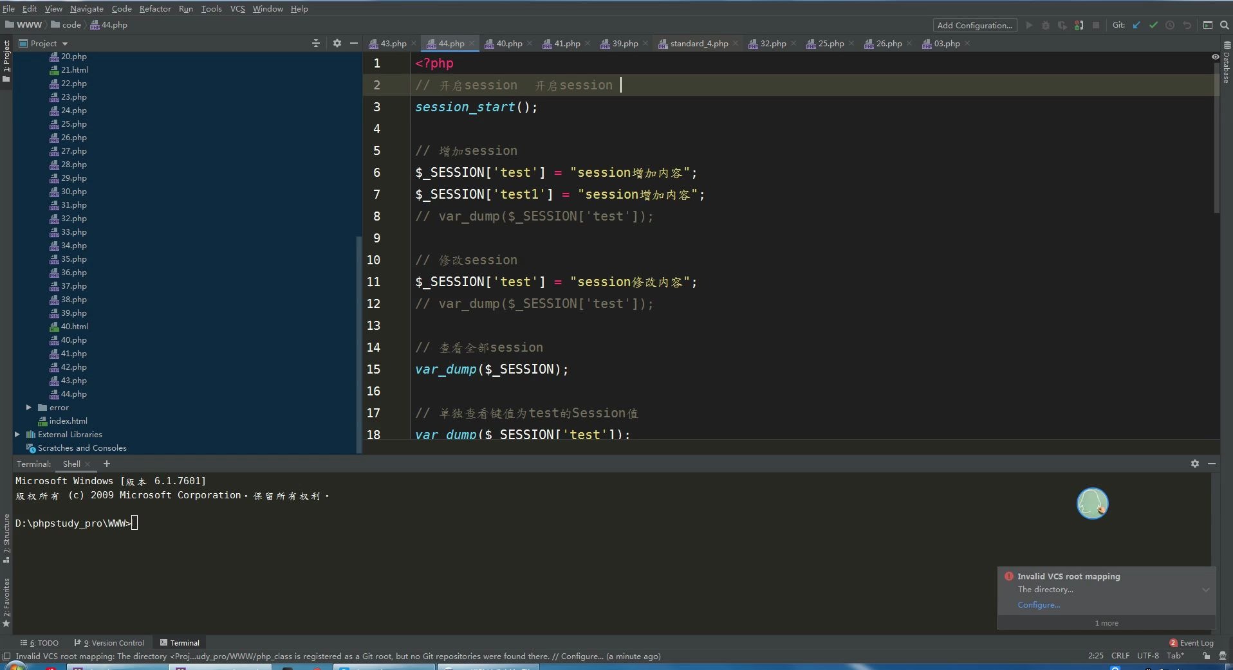Expand the error folder in Project tree
Image resolution: width=1233 pixels, height=670 pixels.
click(x=28, y=407)
